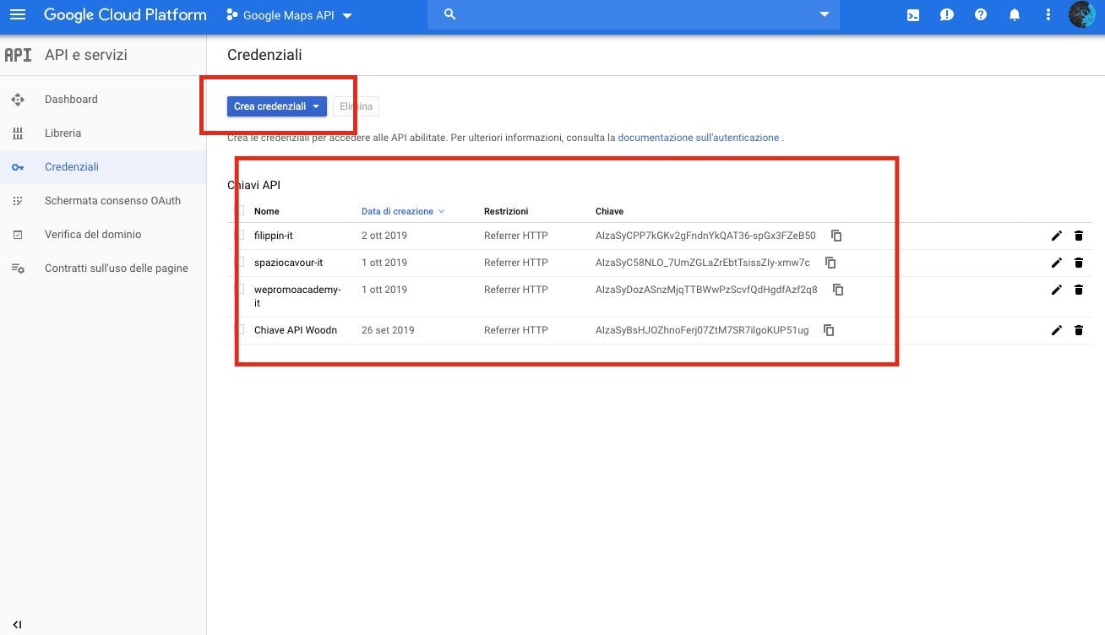Image resolution: width=1105 pixels, height=635 pixels.
Task: Sort keys by Data di creazione
Action: 398,210
